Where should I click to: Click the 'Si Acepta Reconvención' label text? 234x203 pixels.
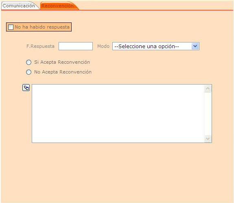[62, 62]
